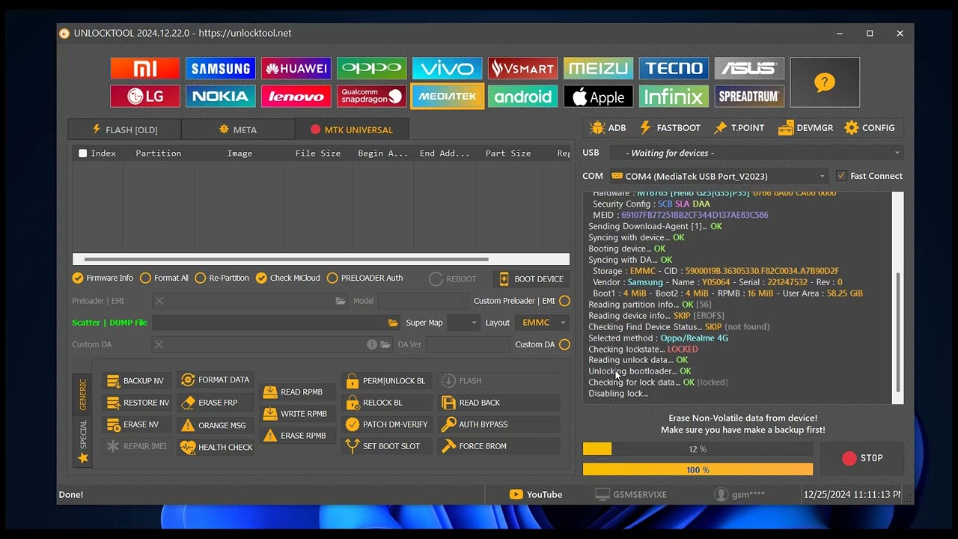Check the Index select-all checkbox
Viewport: 958px width, 539px height.
(83, 153)
